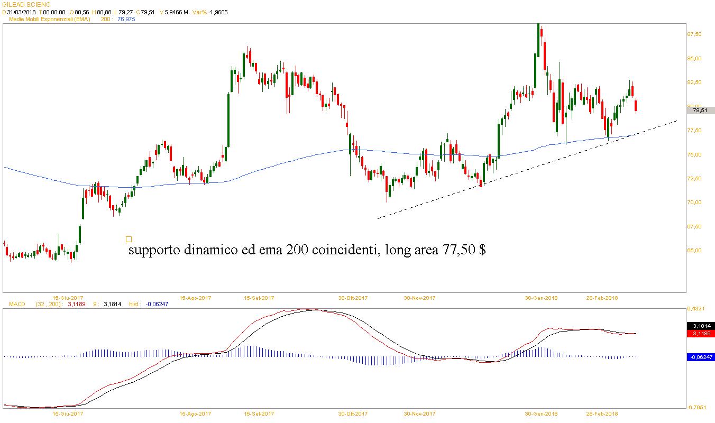Click the black 3,1814 MACD value tag
This screenshot has height=423, width=715.
700,326
